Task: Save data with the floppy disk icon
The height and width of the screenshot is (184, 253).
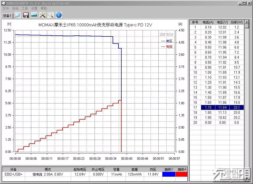Action: [x=26, y=15]
